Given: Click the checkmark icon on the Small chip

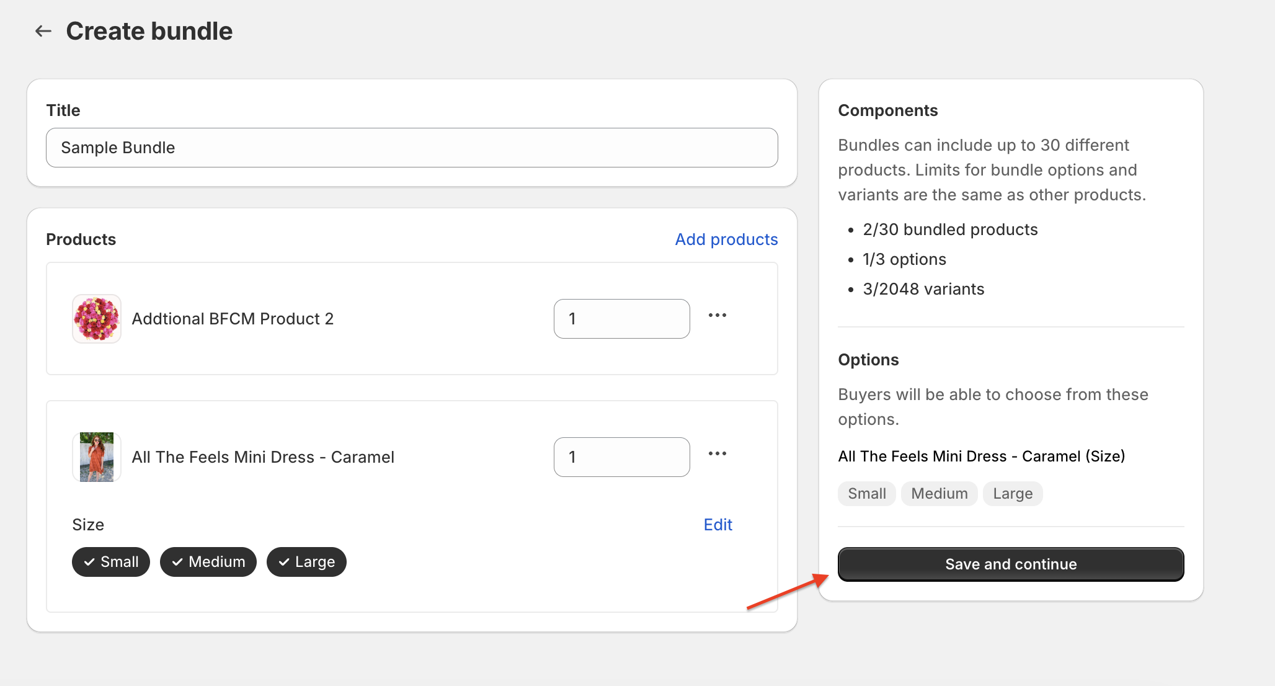Looking at the screenshot, I should click(89, 562).
